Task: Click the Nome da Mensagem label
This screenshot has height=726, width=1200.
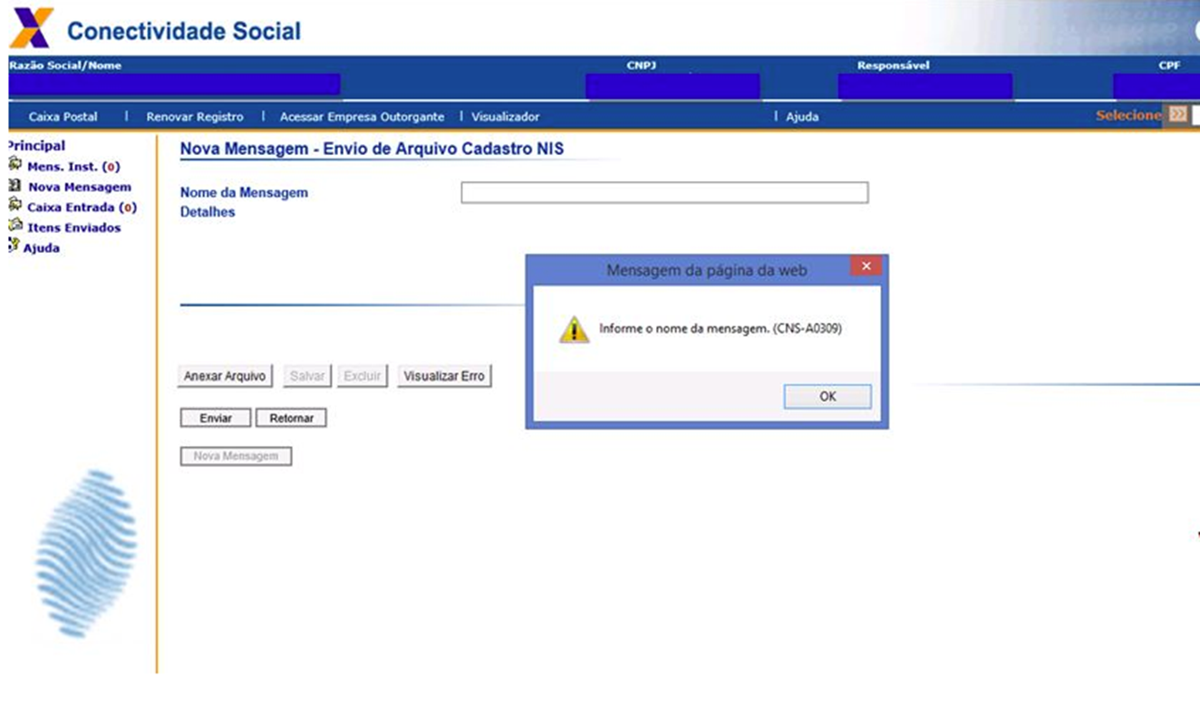Action: tap(244, 192)
